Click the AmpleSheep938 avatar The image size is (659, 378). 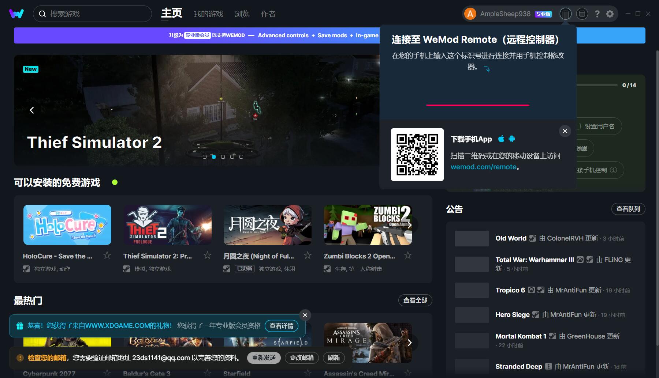[470, 14]
